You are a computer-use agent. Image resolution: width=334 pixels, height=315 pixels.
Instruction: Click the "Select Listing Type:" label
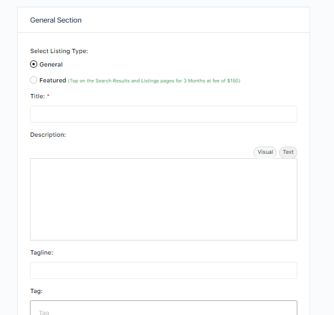point(59,51)
